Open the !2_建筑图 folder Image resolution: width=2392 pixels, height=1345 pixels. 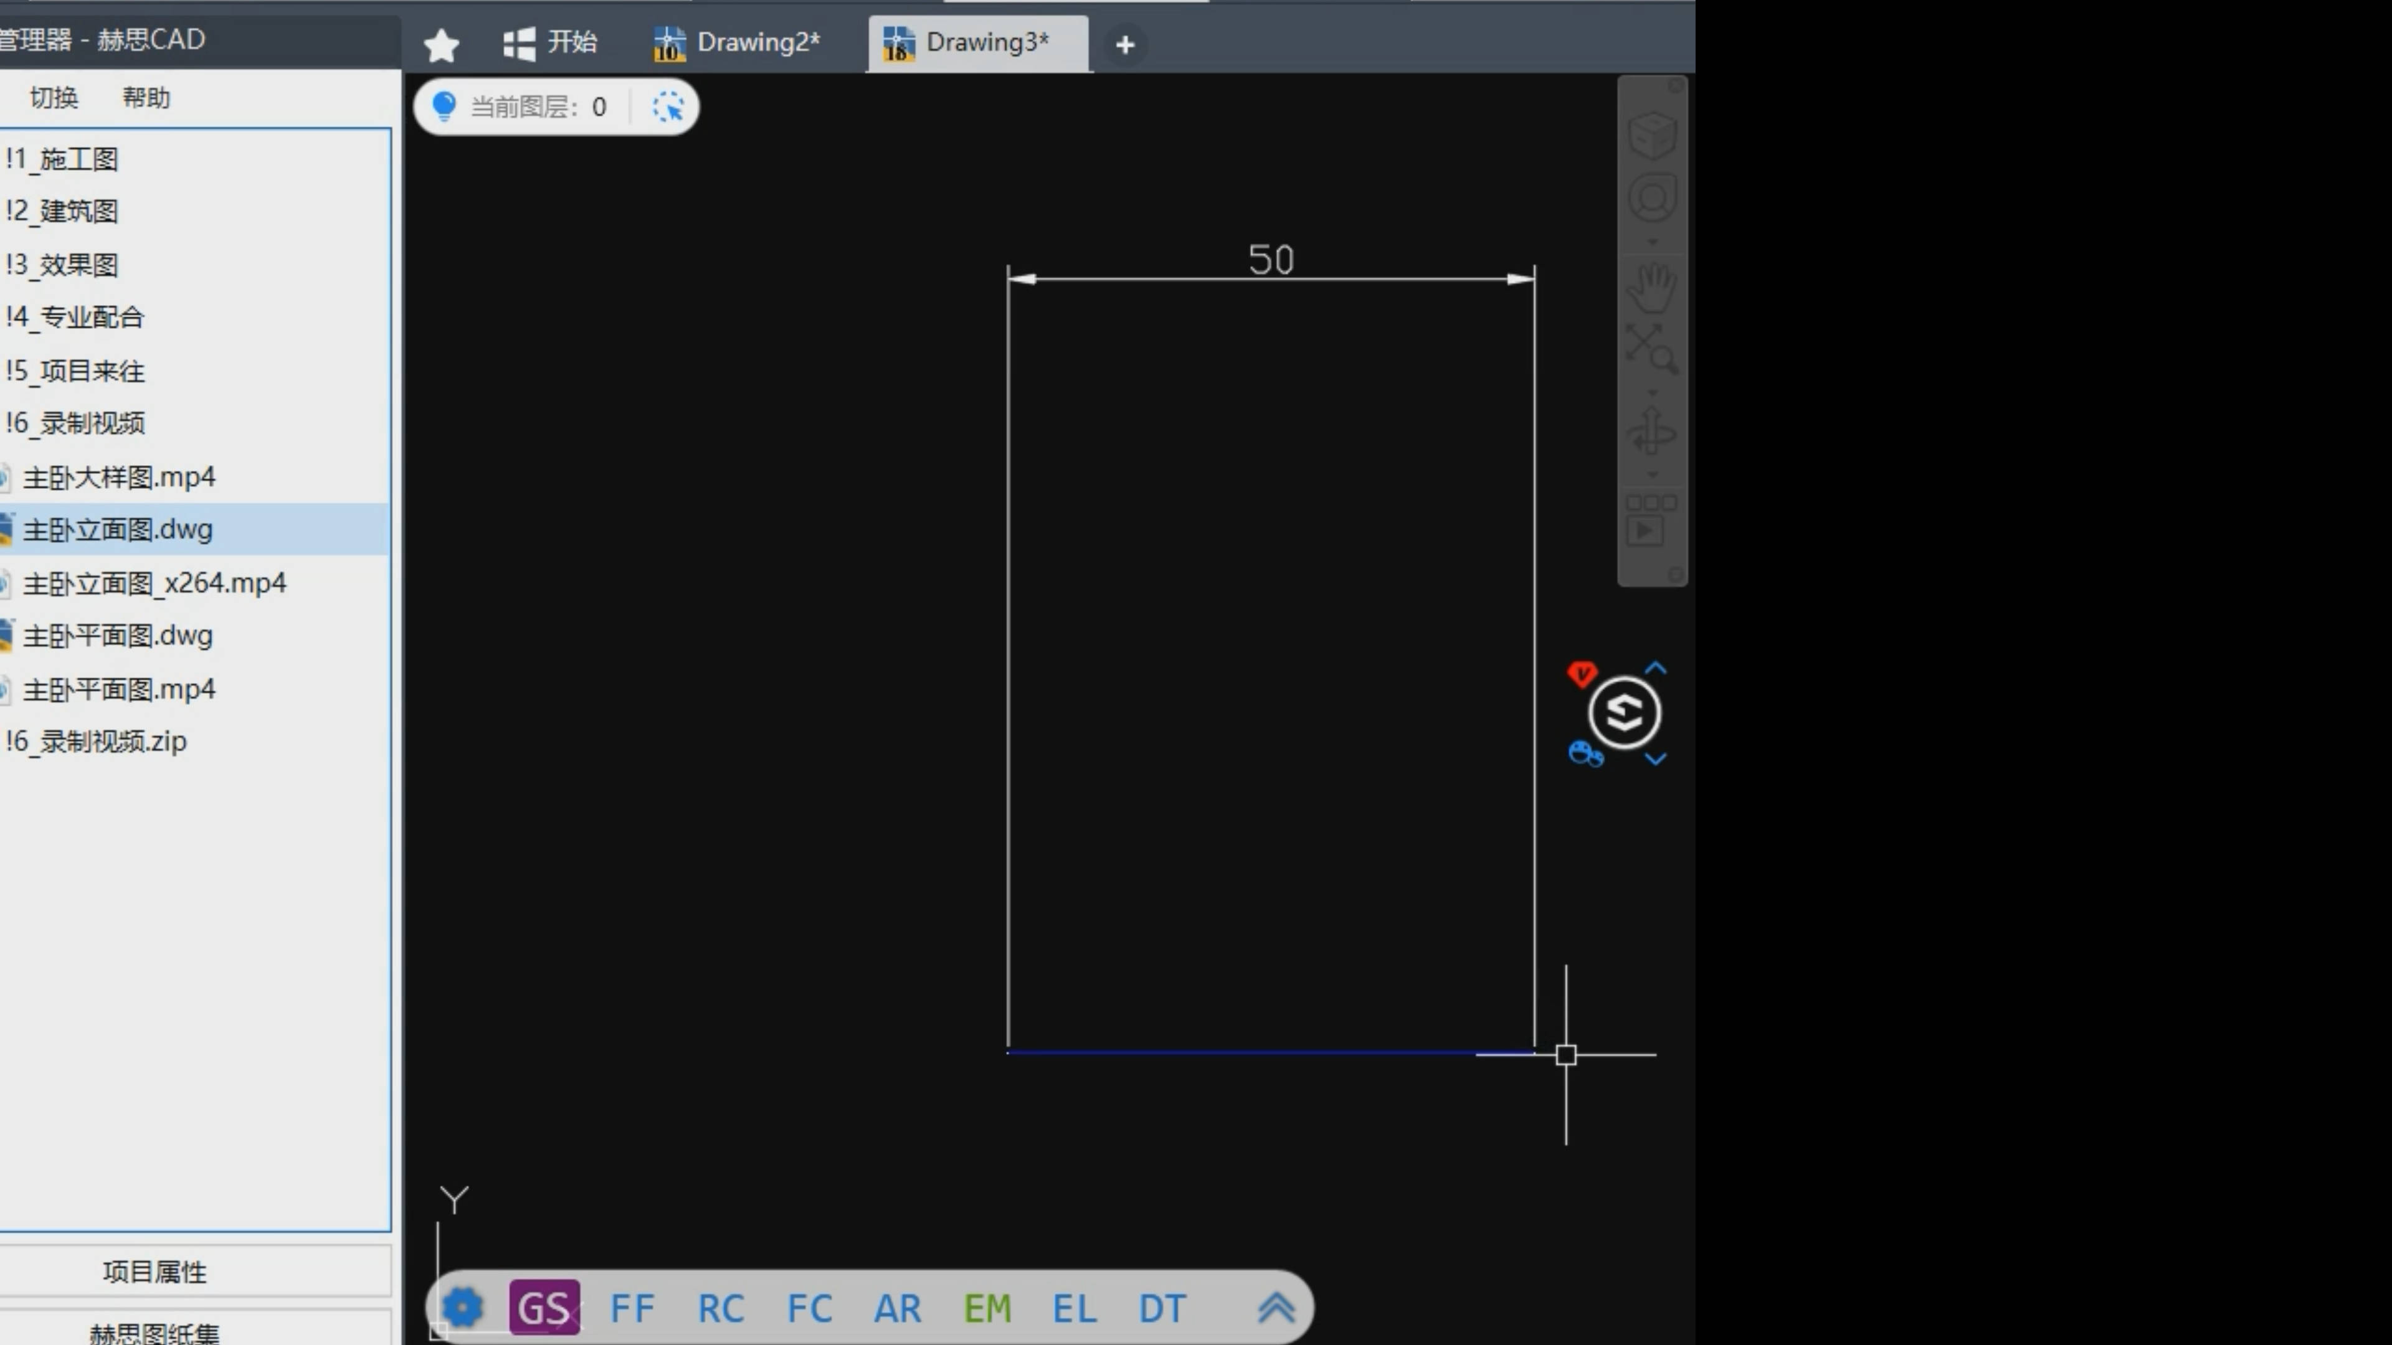tap(61, 210)
